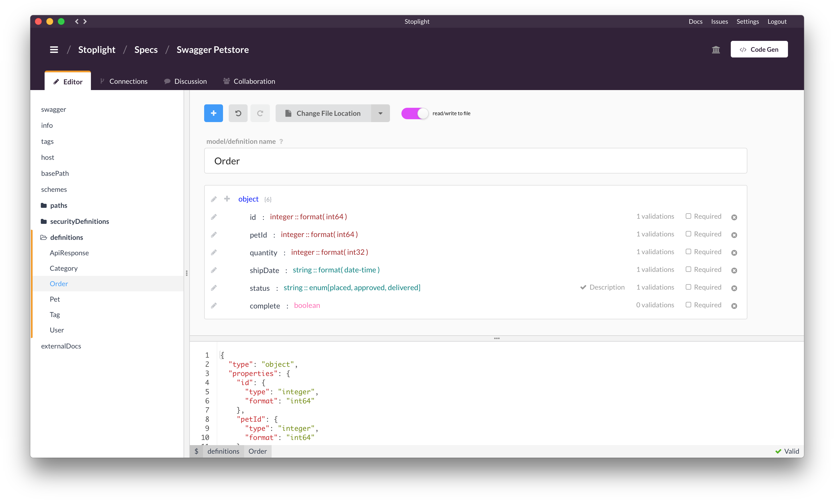834x500 pixels.
Task: Switch to the Connections tab
Action: [124, 81]
